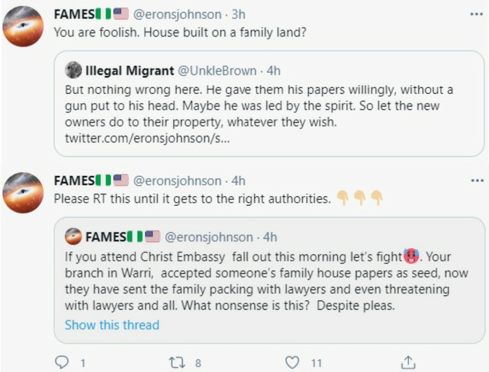Click Show this thread link
This screenshot has width=489, height=372.
(112, 325)
